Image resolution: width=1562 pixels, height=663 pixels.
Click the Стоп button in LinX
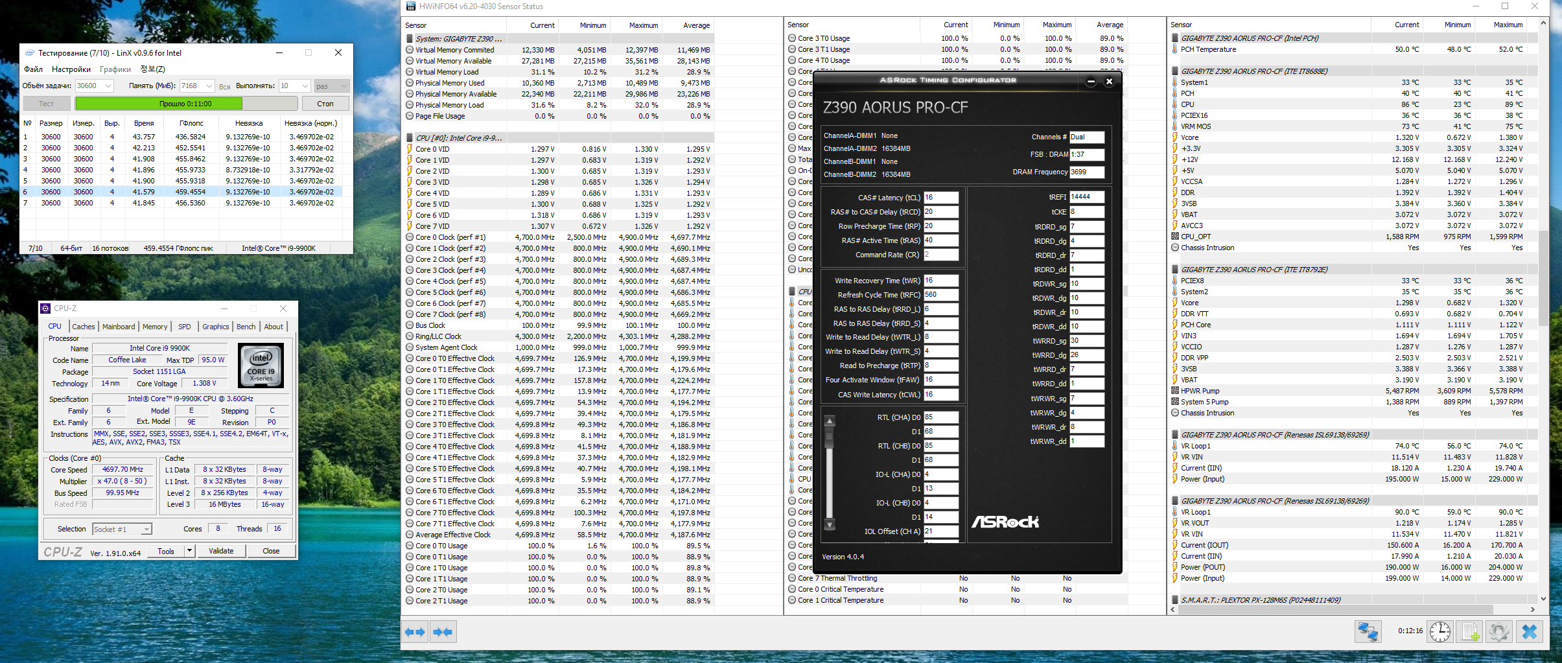point(325,104)
